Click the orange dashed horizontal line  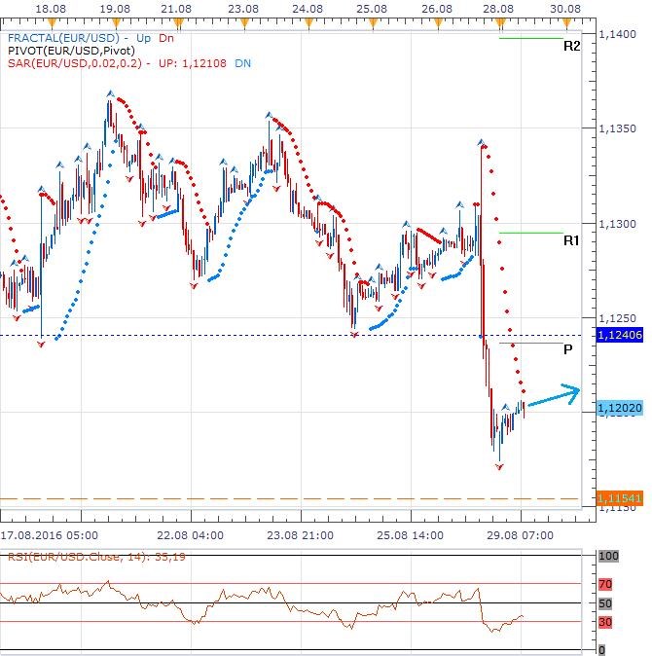click(292, 498)
